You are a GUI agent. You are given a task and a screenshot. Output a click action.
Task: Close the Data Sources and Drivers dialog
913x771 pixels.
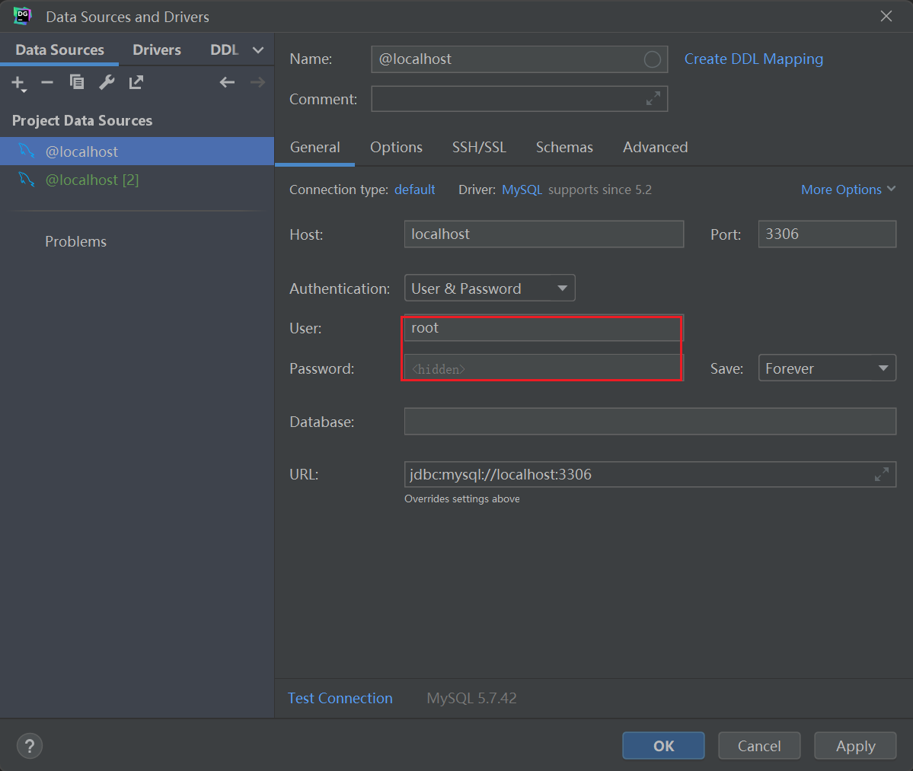(886, 16)
